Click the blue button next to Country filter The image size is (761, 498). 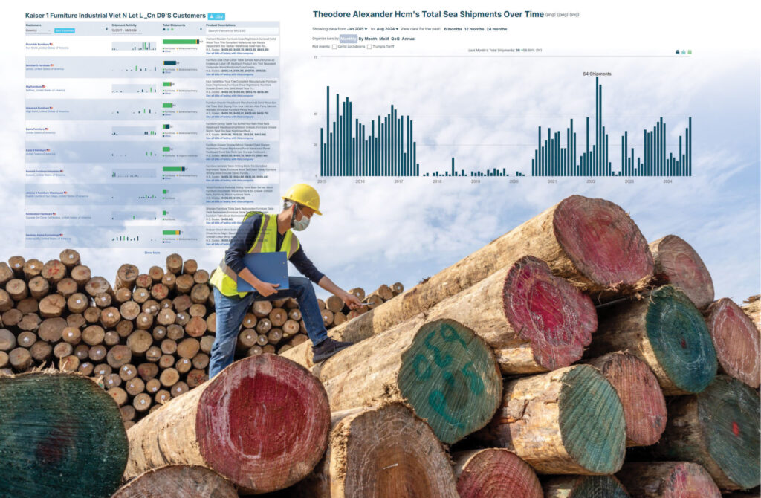(x=65, y=30)
